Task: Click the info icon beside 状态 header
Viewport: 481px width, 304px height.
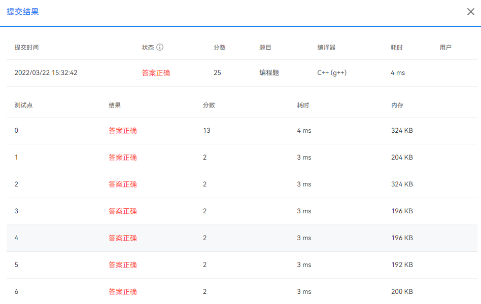Action: coord(160,47)
